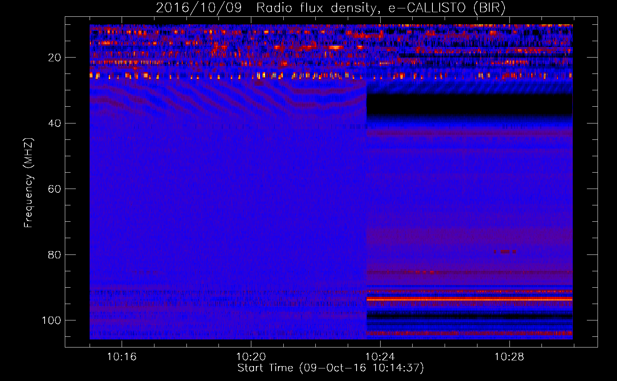Click the small red dashes near 79 MHz

pyautogui.click(x=505, y=251)
